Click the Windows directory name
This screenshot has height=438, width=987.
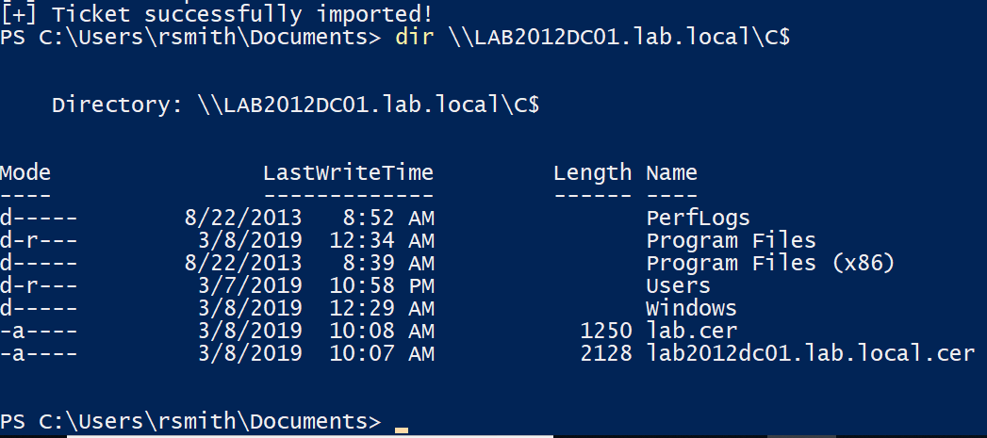click(x=691, y=308)
